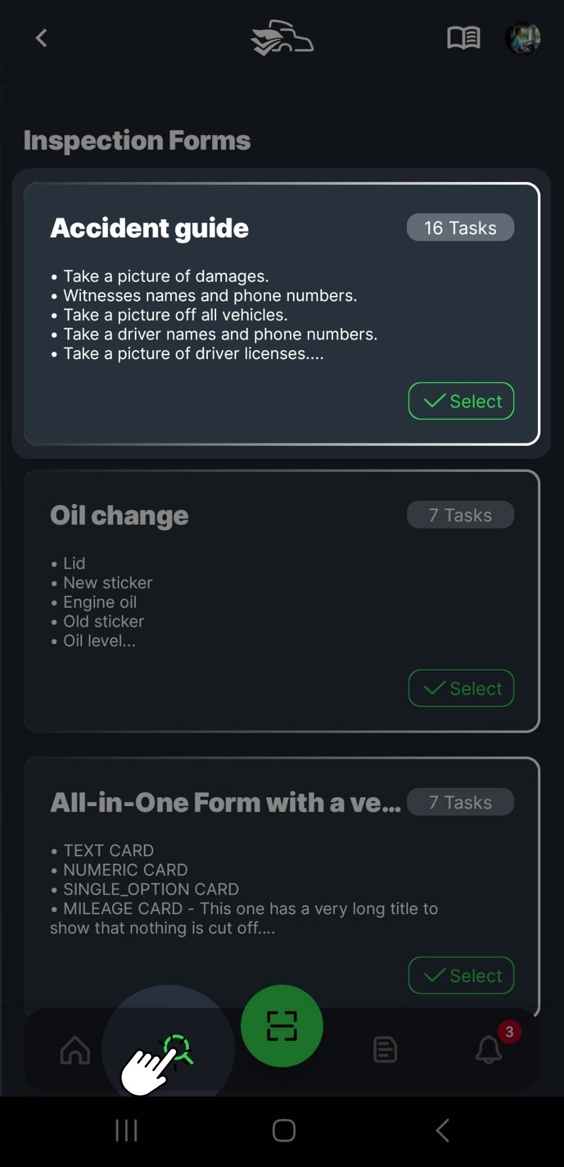Tap the notification badge showing 3
This screenshot has width=564, height=1167.
coord(509,1032)
